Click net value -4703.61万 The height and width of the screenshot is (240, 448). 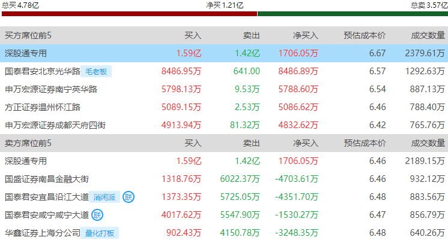297,179
